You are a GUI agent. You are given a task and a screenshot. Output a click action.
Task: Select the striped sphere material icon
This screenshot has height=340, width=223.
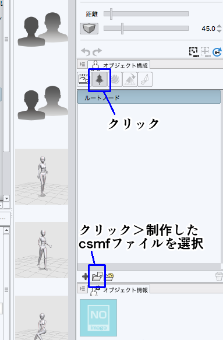pyautogui.click(x=115, y=79)
